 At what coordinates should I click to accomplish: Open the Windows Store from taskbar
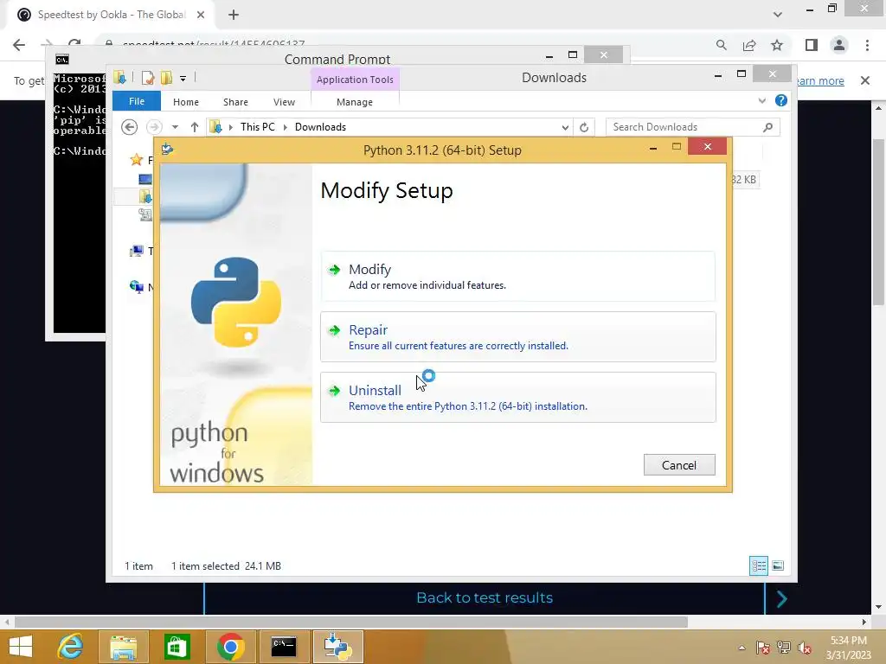[177, 647]
